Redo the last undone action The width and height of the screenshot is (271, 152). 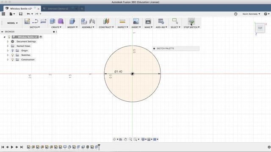37,14
